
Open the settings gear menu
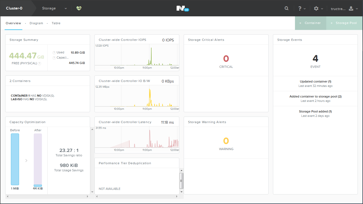316,8
